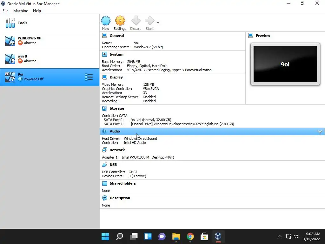Open Microsoft Store from the taskbar

pyautogui.click(x=204, y=236)
